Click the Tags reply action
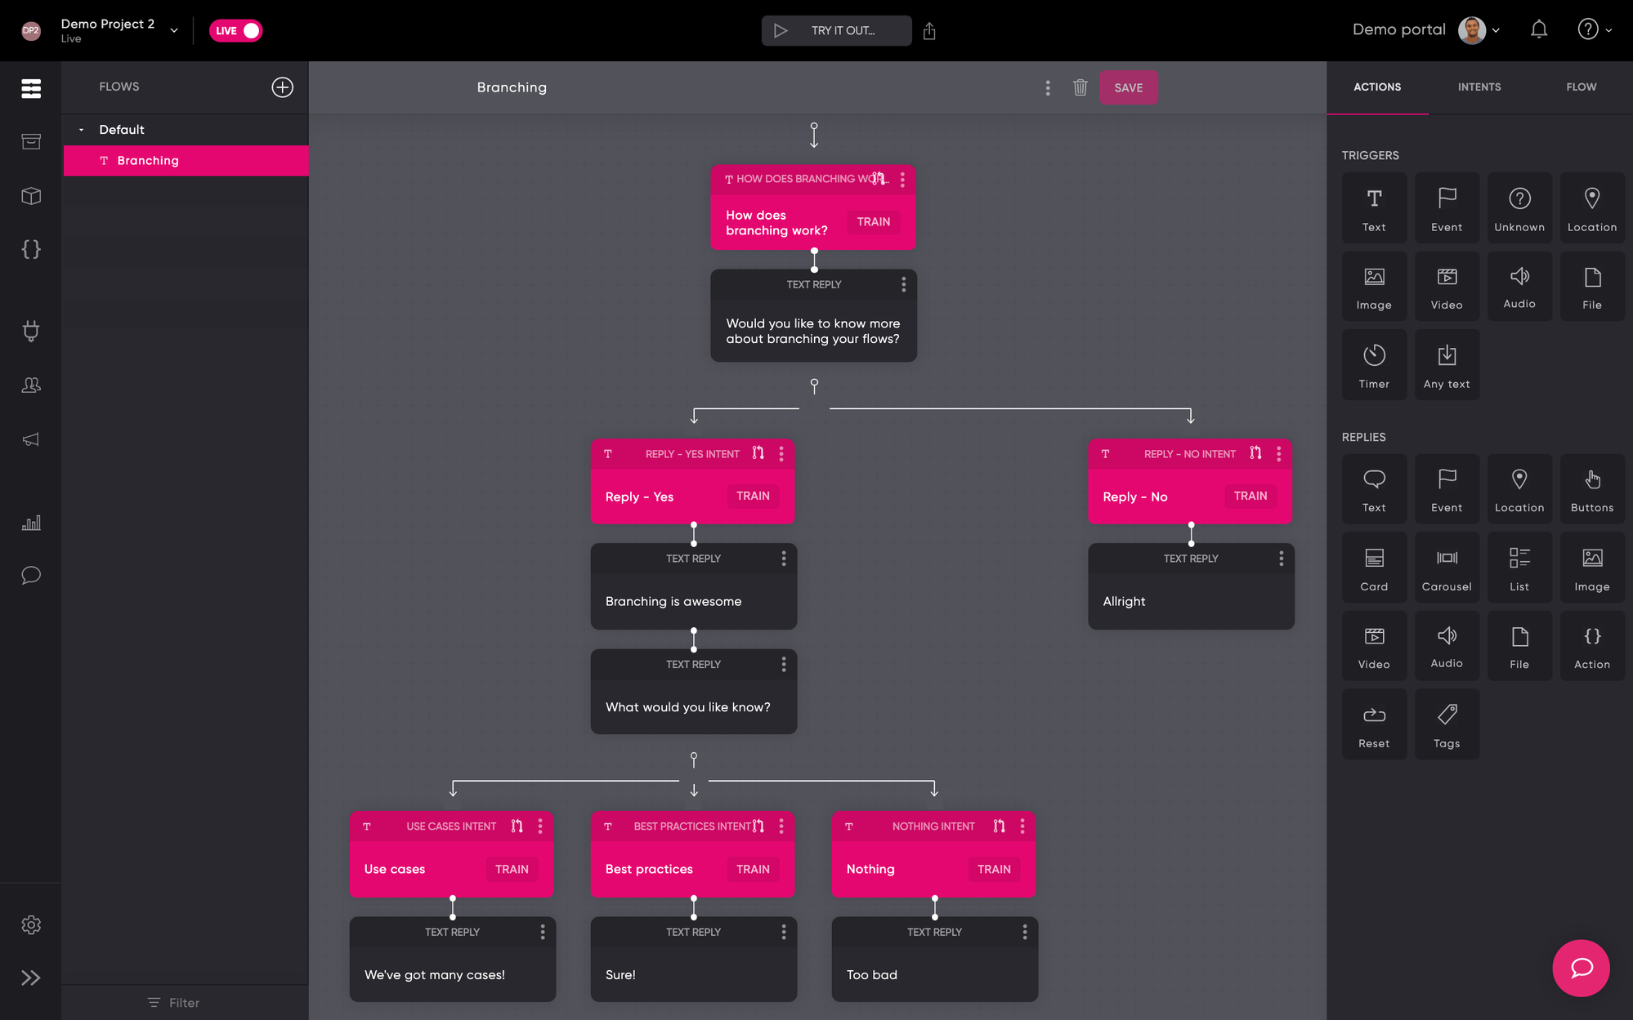Viewport: 1633px width, 1020px height. click(x=1446, y=724)
